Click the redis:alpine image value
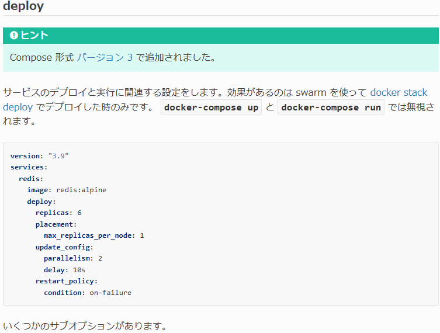Viewport: 440px width, 333px height. coord(81,190)
